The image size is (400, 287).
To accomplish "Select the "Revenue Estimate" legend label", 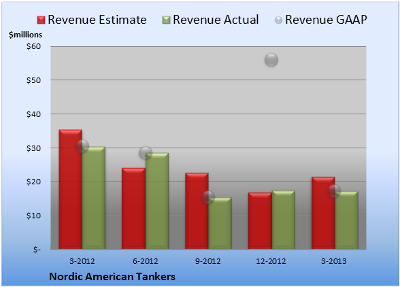I will tap(97, 20).
